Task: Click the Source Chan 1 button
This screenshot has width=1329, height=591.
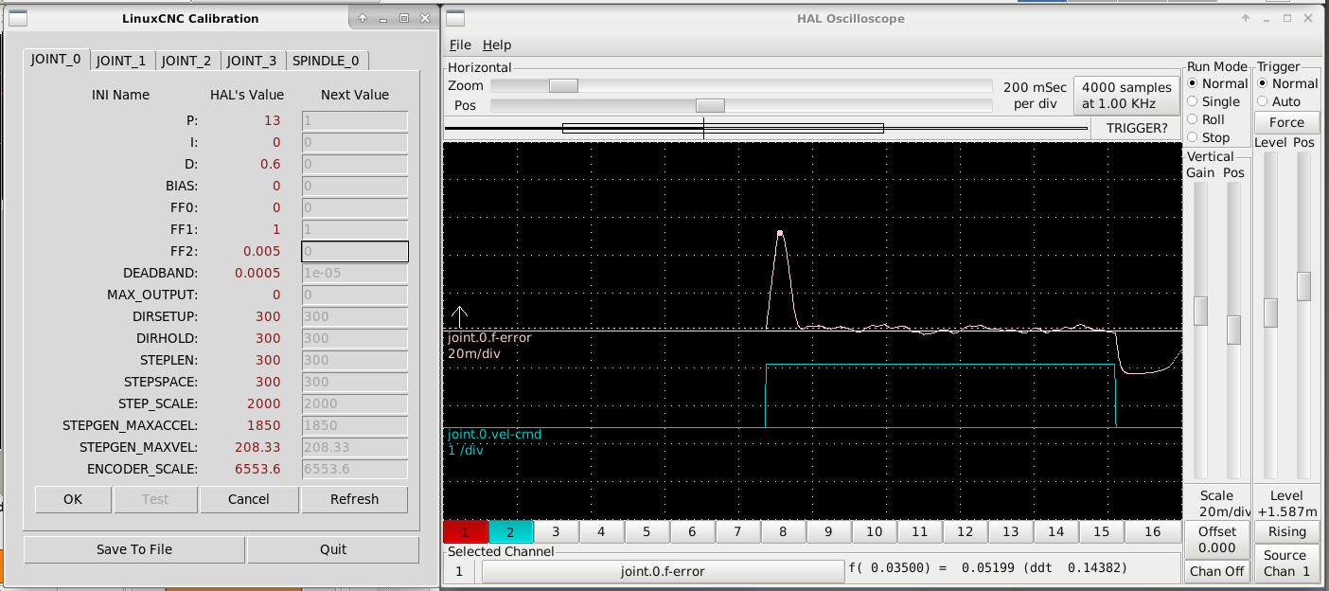Action: pyautogui.click(x=1286, y=563)
